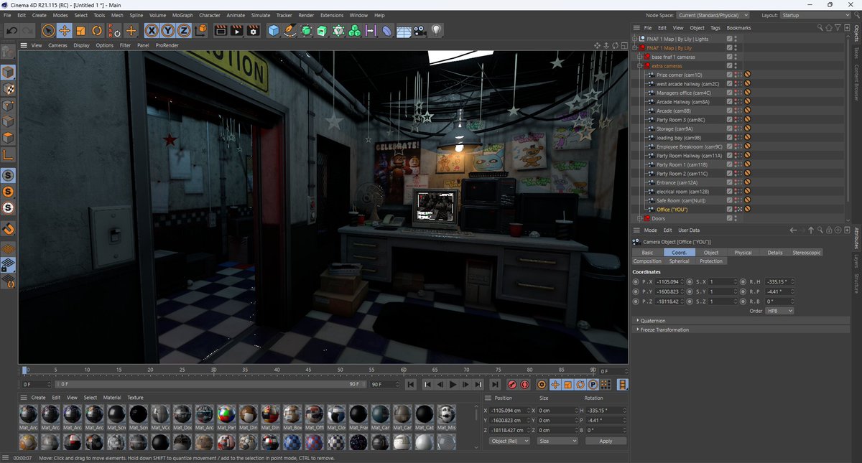
Task: Toggle the animate dot beside P . X
Action: click(635, 281)
